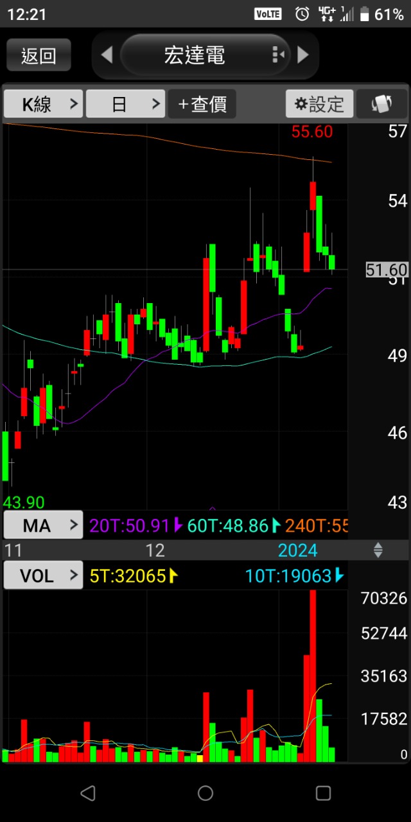Tap the tallest red volume bar
Screen dimensions: 411x822
[x=313, y=676]
